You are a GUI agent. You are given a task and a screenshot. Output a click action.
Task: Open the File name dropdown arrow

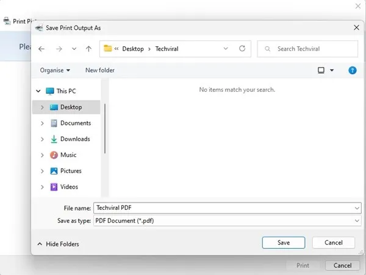click(357, 208)
